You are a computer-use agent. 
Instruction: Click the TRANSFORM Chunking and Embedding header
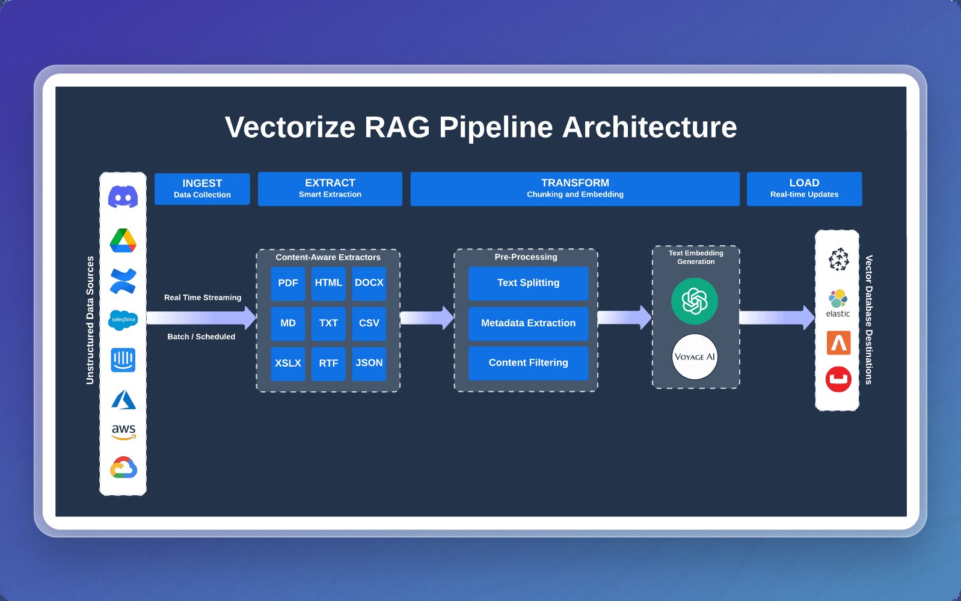(575, 189)
